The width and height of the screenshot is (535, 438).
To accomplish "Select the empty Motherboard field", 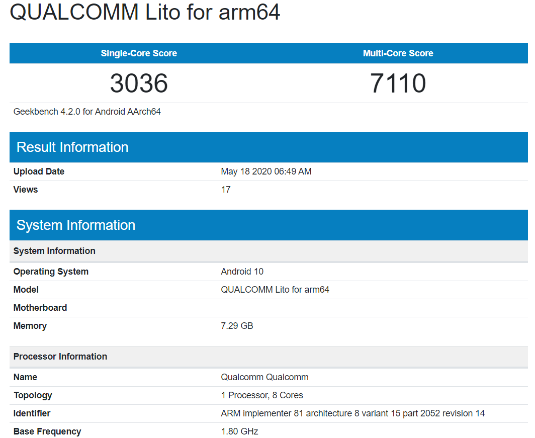I will pos(302,307).
